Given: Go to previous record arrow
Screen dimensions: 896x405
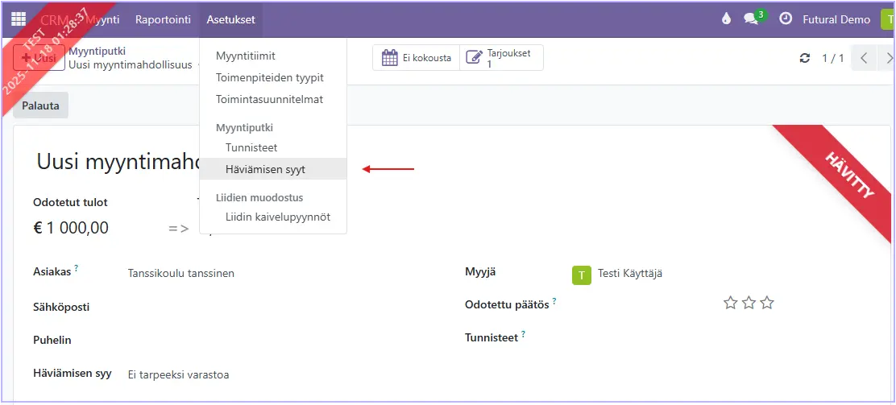Looking at the screenshot, I should click(864, 58).
